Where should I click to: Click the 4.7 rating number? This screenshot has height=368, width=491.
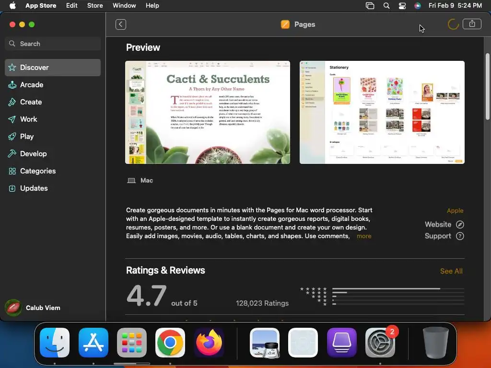[146, 296]
